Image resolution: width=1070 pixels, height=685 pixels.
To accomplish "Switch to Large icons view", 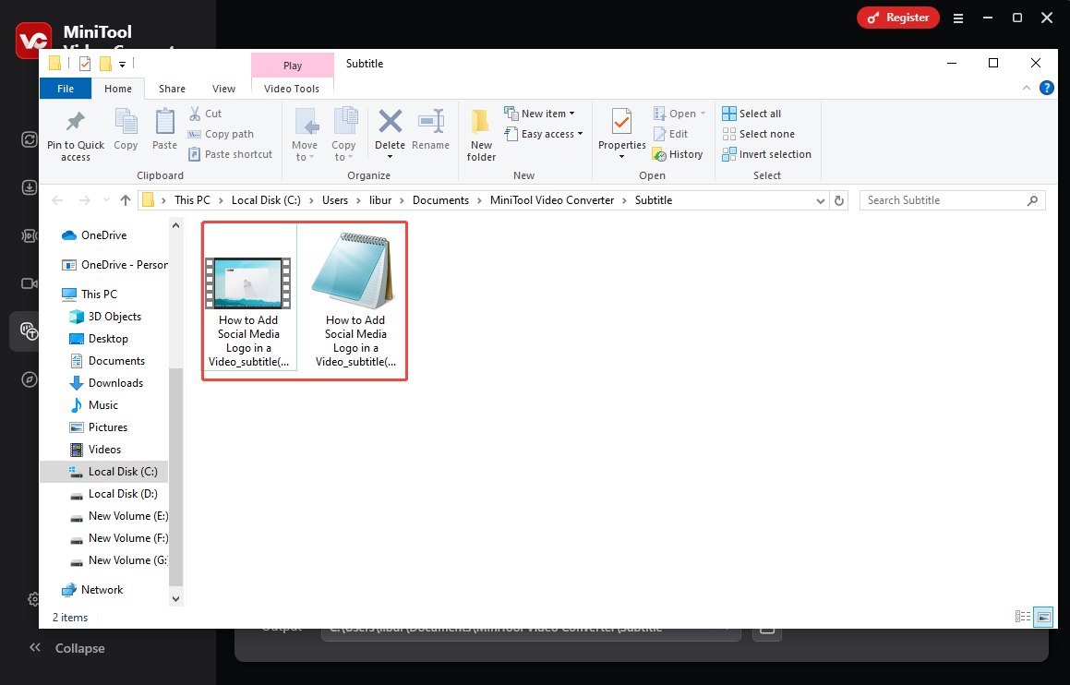I will (1043, 617).
